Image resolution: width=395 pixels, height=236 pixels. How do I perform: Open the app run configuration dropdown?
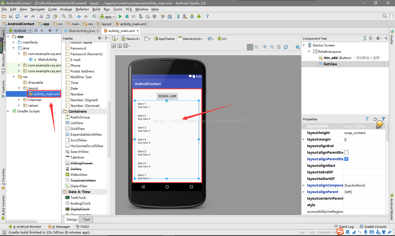[107, 16]
